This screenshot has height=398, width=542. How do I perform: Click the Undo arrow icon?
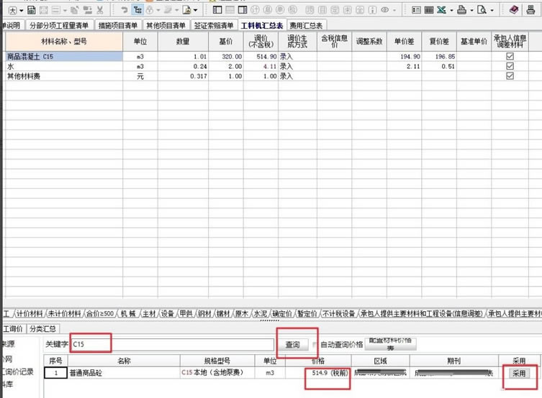coord(124,10)
